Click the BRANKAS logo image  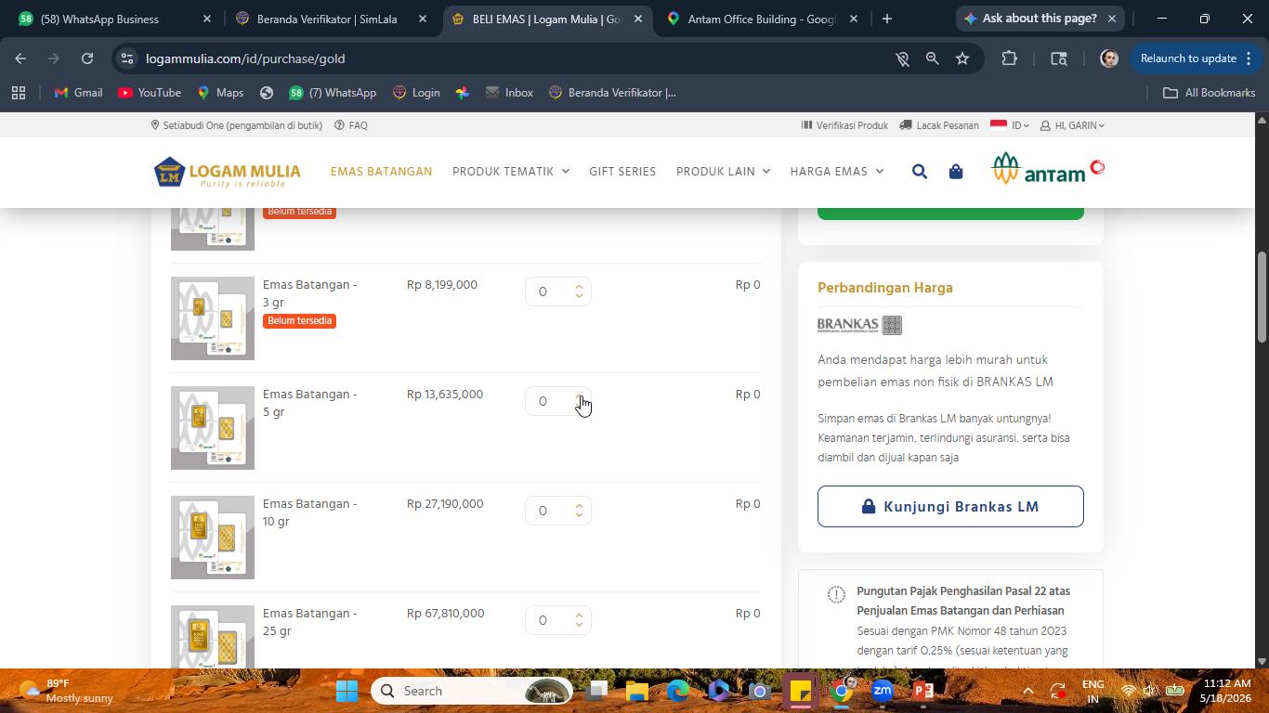pos(859,325)
